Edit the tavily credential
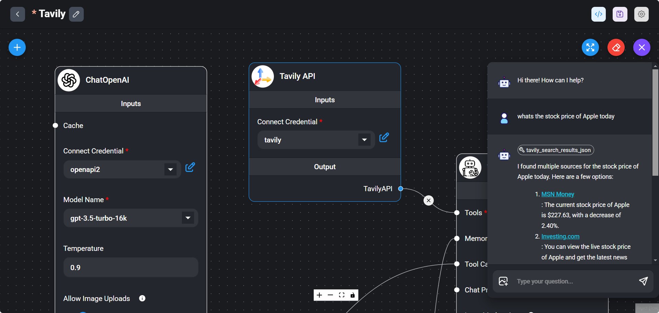 [384, 138]
